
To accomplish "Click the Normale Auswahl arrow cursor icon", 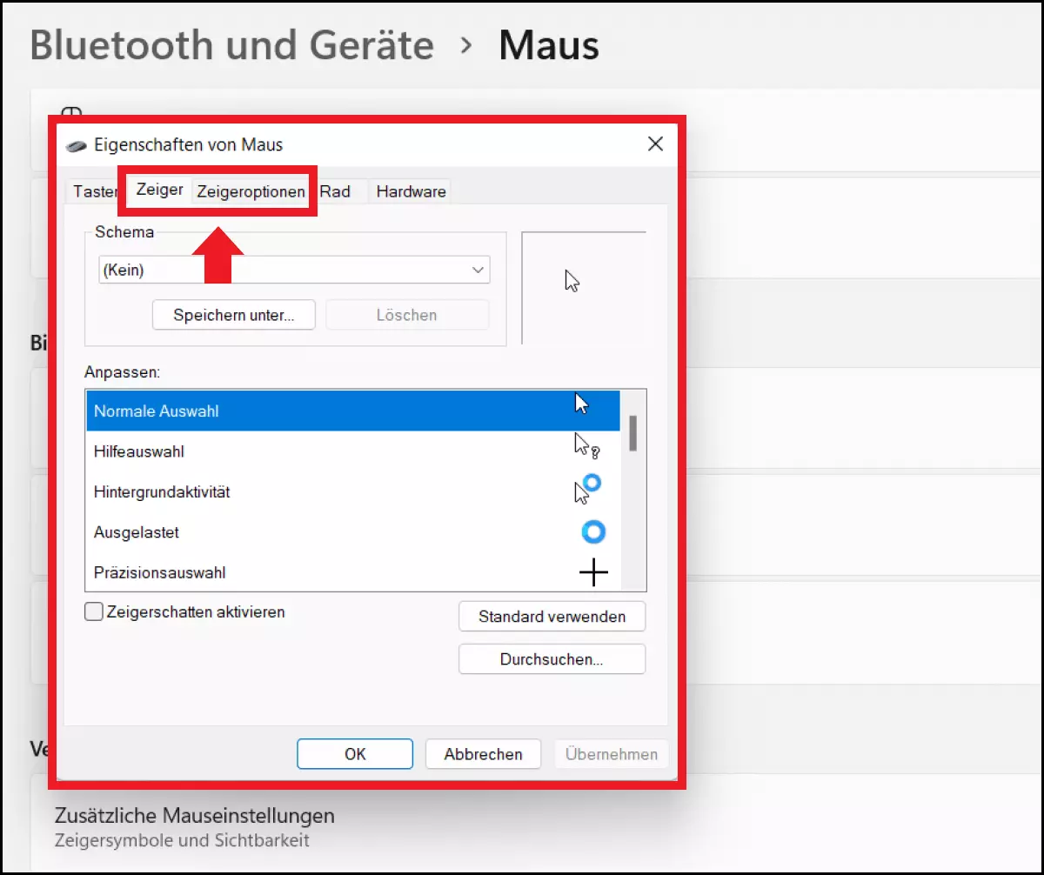I will click(x=582, y=403).
